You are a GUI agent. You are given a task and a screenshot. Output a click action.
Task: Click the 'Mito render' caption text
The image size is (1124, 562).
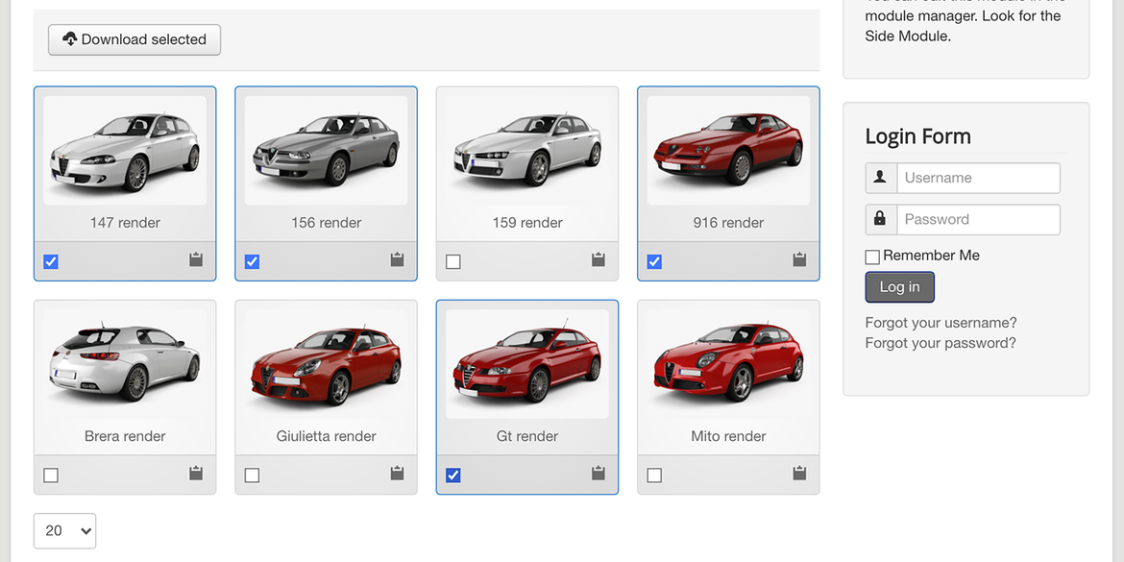(x=728, y=436)
